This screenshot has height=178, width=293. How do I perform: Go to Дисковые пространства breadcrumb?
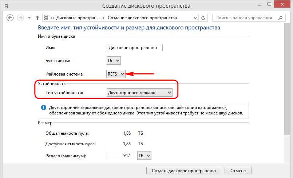[79, 18]
